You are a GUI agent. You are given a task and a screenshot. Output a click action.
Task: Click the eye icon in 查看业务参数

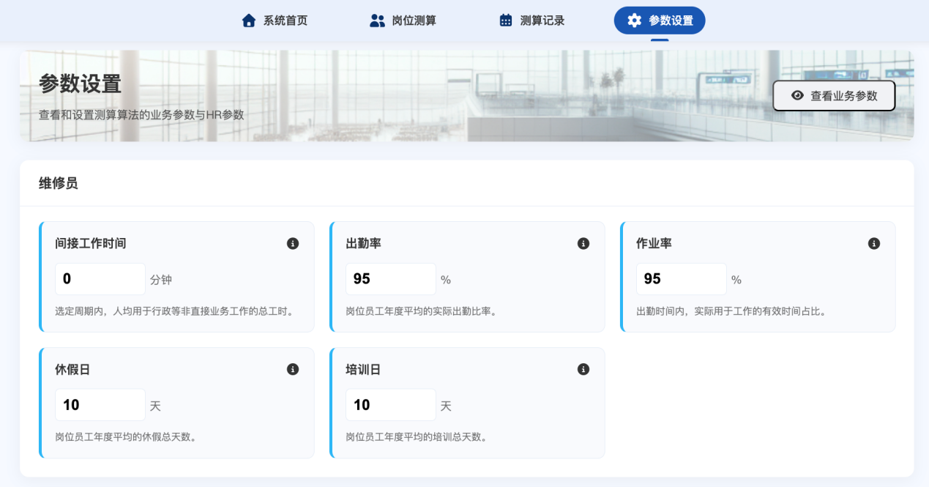pos(798,96)
